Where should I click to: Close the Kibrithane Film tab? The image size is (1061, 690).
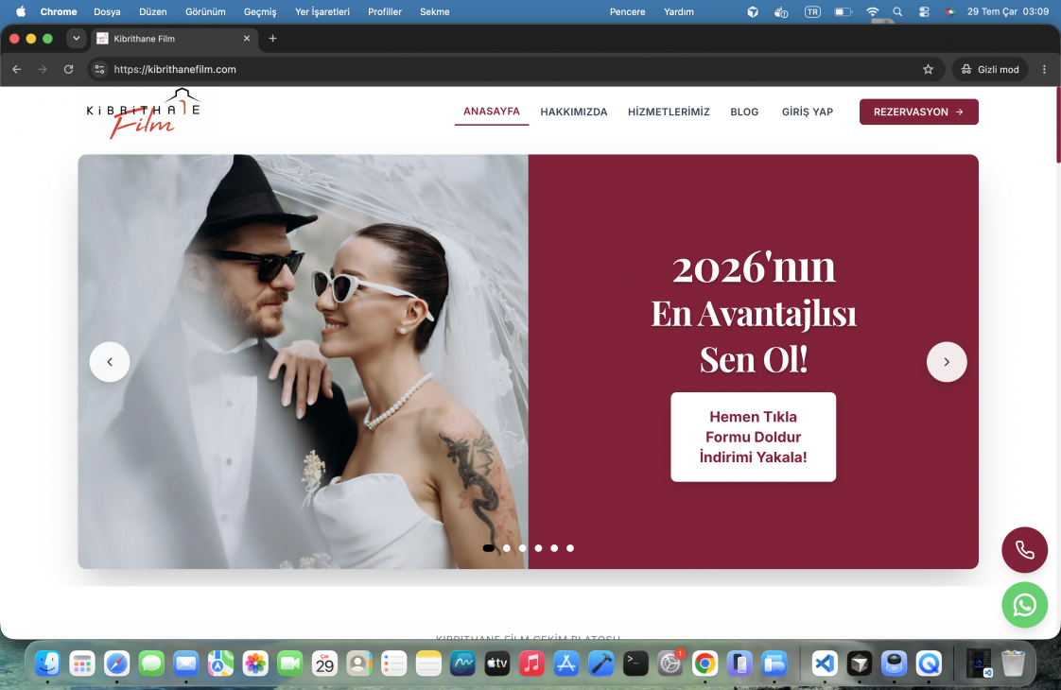(x=246, y=39)
